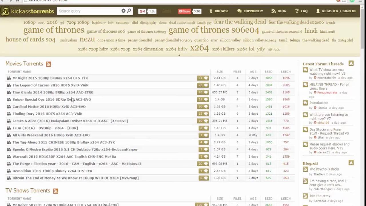Collapse Latest Forum Threads panel
366x206 pixels.
point(351,63)
